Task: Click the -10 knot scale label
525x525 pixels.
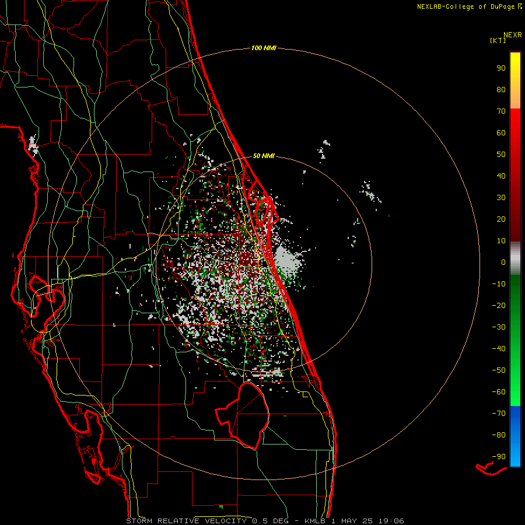Action: pos(499,284)
